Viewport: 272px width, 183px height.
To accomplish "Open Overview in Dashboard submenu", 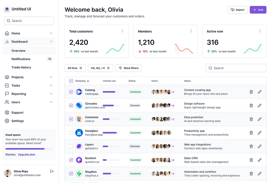I will click(29, 51).
